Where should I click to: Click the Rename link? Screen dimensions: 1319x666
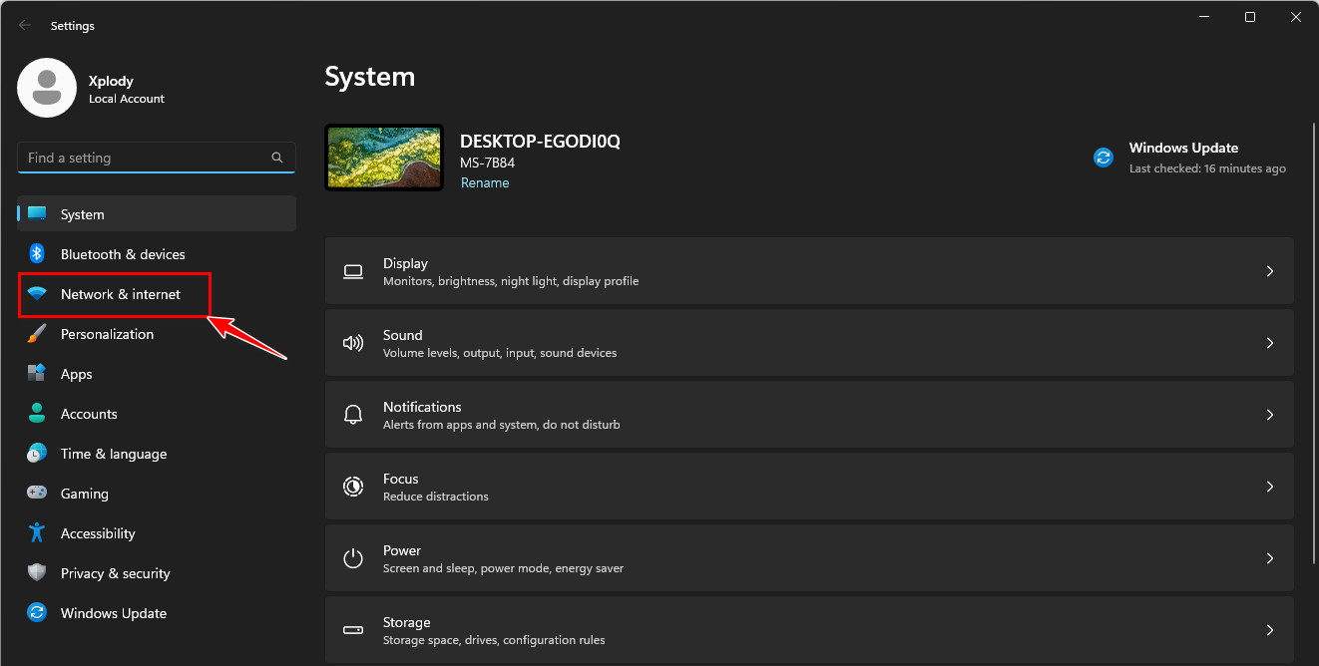[x=485, y=183]
